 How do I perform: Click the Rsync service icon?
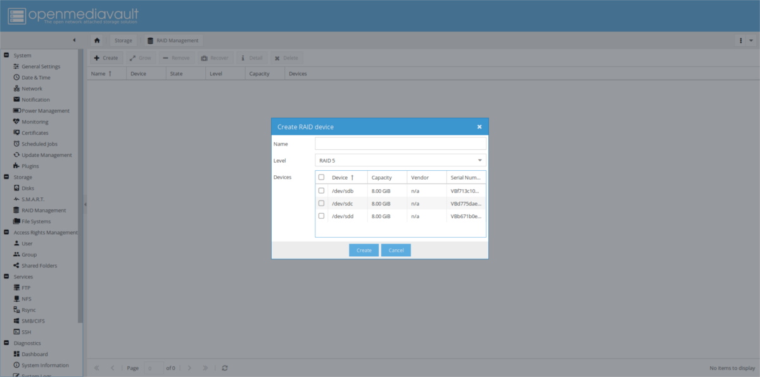16,310
